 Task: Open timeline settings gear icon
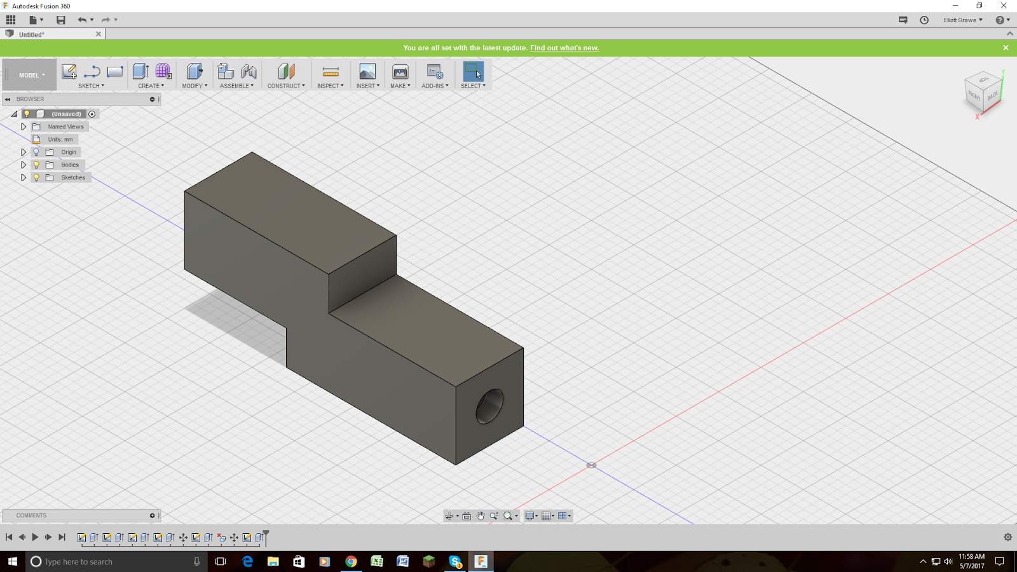coord(1007,537)
